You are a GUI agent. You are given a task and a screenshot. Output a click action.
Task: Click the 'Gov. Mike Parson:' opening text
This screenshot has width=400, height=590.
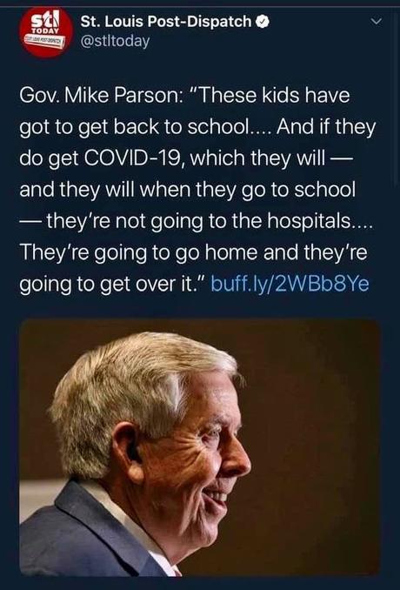click(x=102, y=96)
